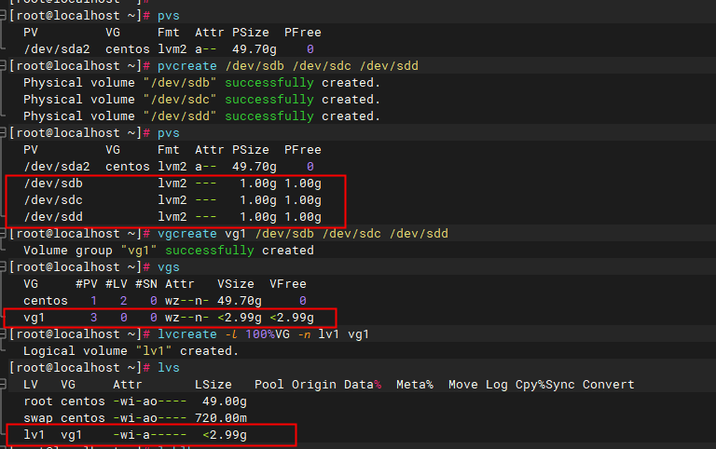This screenshot has width=716, height=449.
Task: Click '/dev/sdc' in the boxed pvs rows
Action: [53, 200]
